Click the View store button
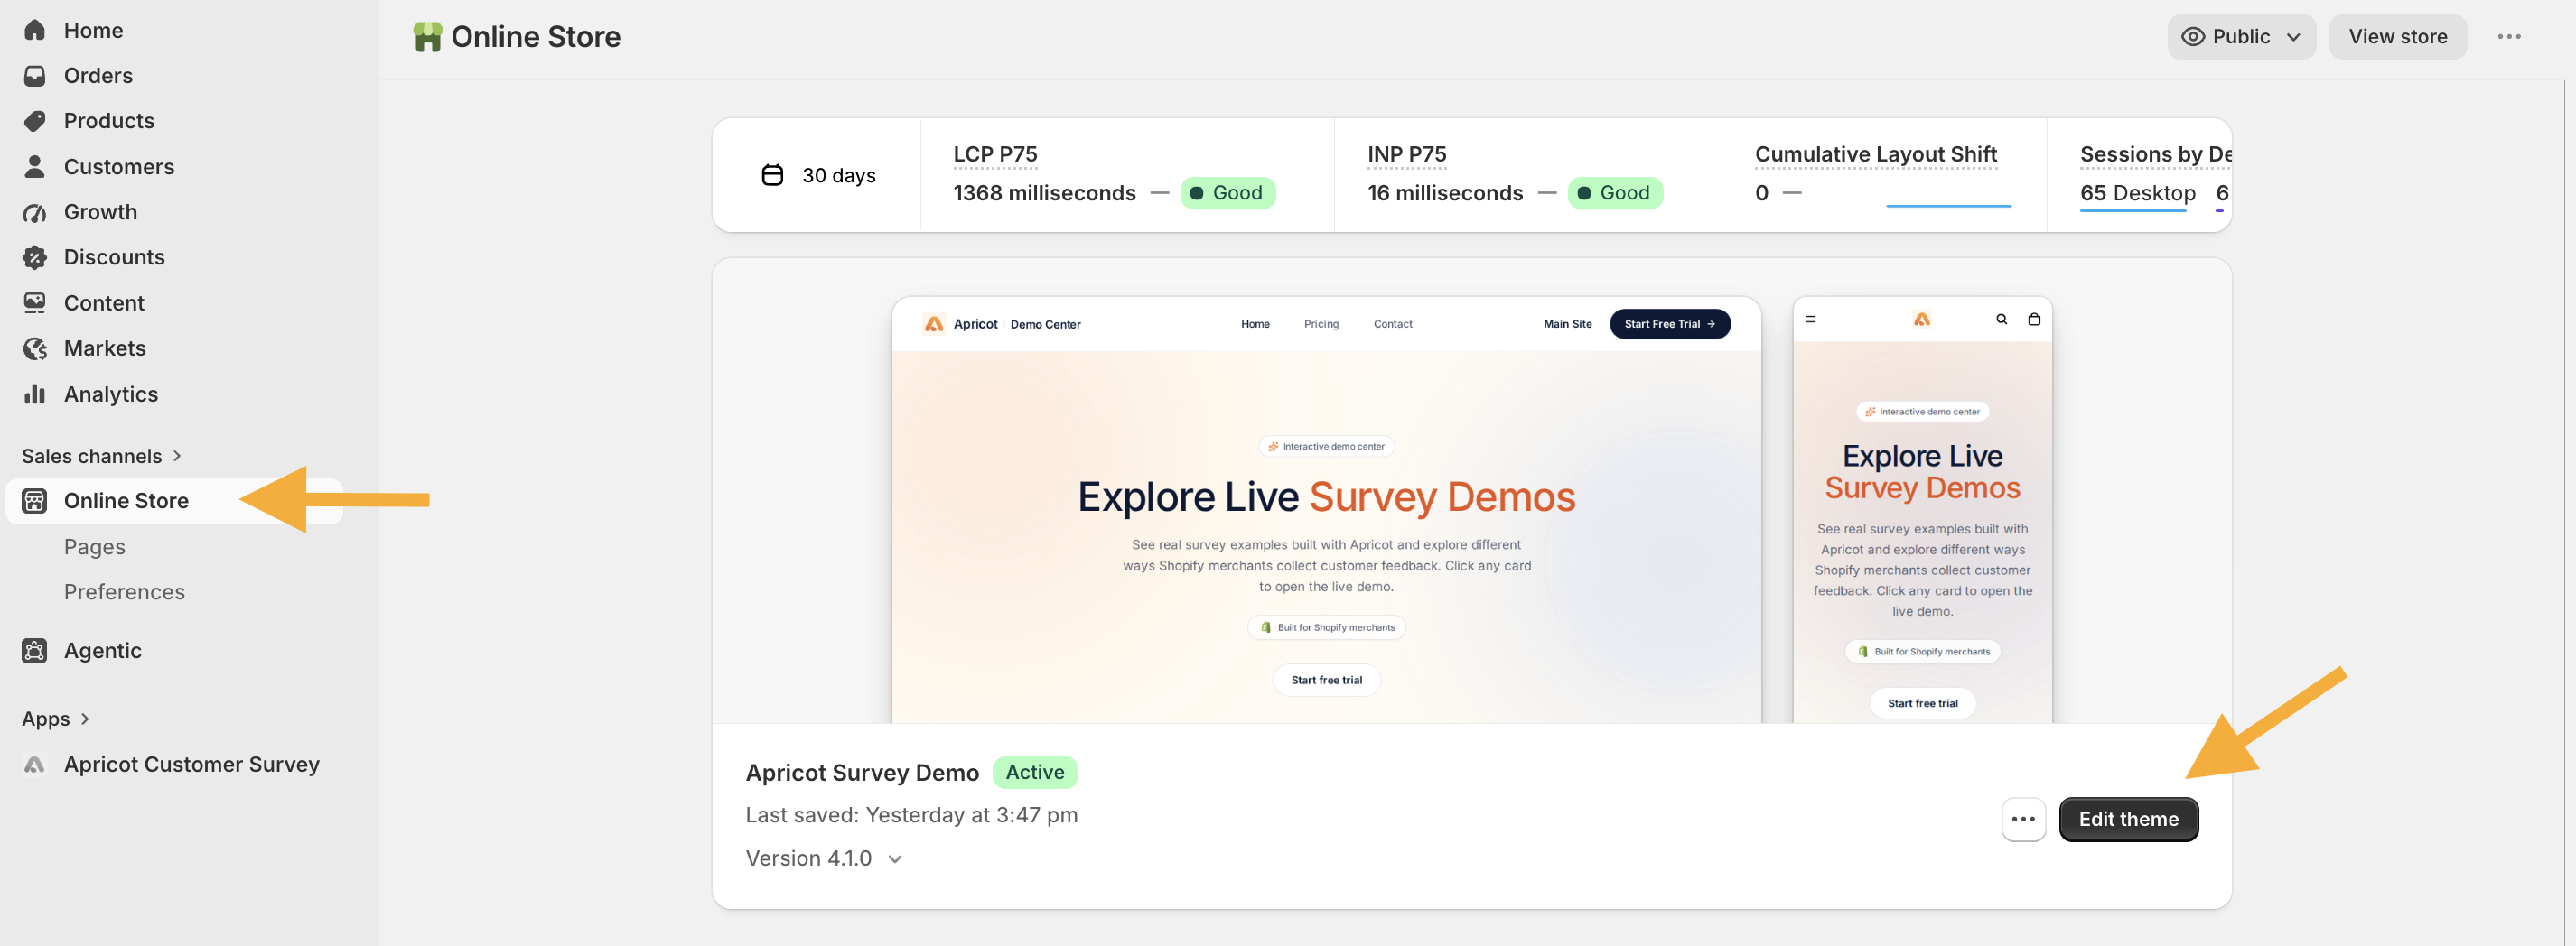This screenshot has height=946, width=2576. (2397, 37)
